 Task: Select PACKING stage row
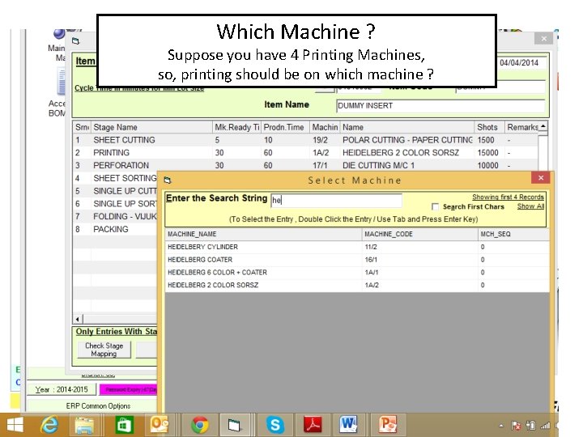click(x=115, y=229)
